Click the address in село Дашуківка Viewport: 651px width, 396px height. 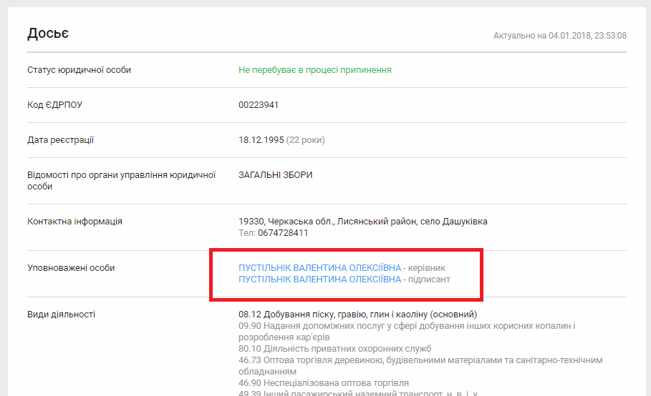coord(362,222)
